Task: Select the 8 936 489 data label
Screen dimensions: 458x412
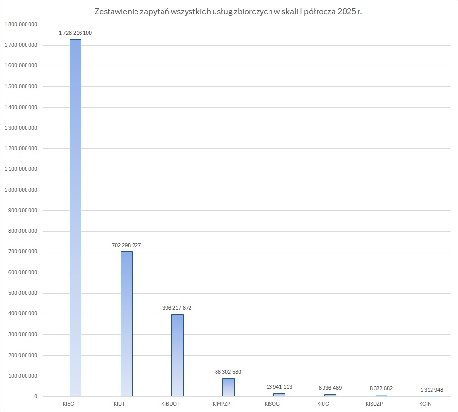Action: (330, 388)
